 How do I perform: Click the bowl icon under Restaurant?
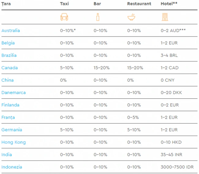coord(131,17)
